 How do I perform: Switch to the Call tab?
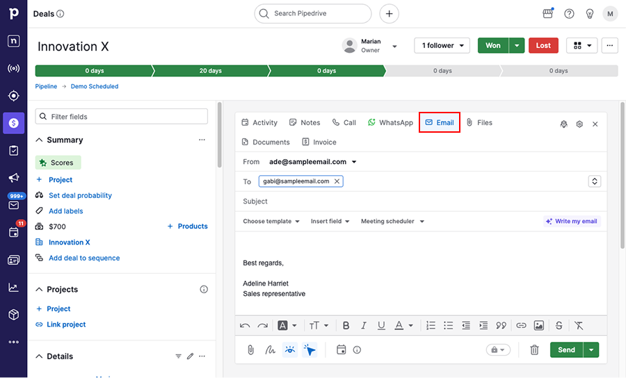coord(344,122)
